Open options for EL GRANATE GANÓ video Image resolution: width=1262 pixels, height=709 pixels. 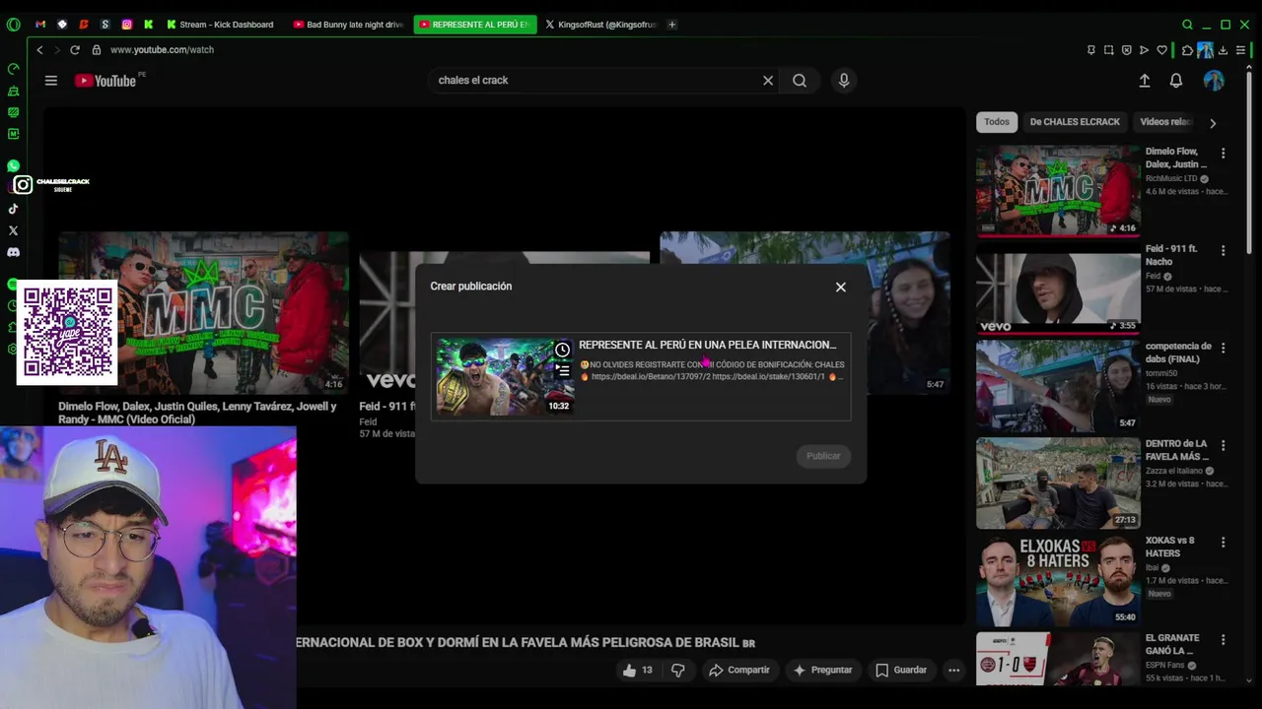pos(1223,640)
